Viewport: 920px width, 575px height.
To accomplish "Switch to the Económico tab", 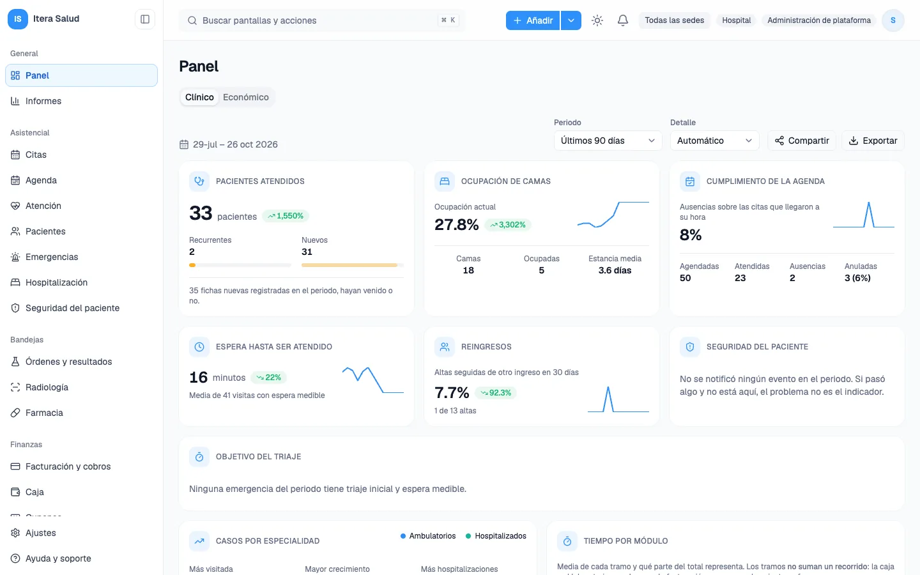I will [246, 97].
